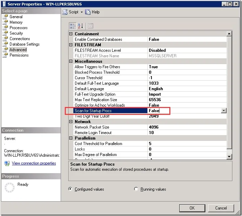Click the Memory page icon
Image resolution: width=242 pixels, height=216 pixels.
coord(5,22)
